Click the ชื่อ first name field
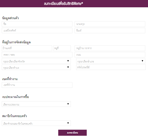148x139 pixels. pos(37,24)
